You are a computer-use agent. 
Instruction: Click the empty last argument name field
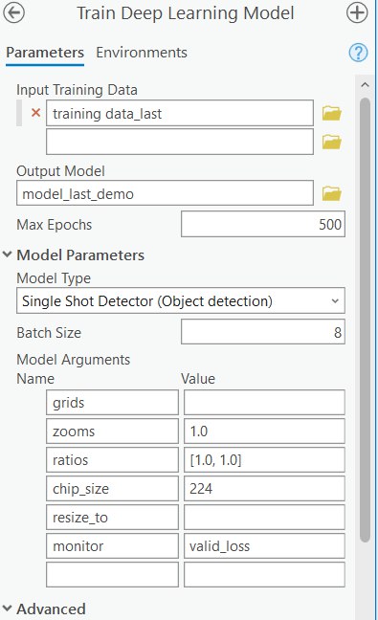112,574
